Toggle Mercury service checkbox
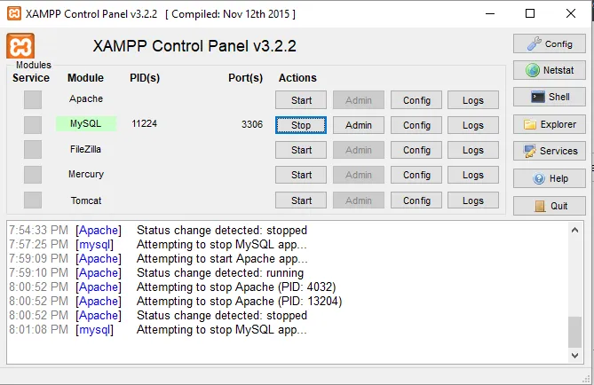Viewport: 594px width, 385px height. click(33, 175)
